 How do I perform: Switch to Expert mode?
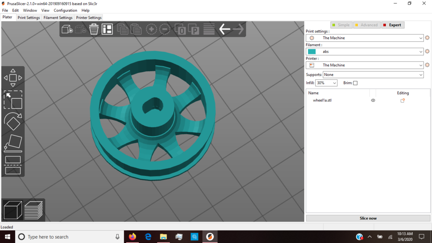click(393, 24)
